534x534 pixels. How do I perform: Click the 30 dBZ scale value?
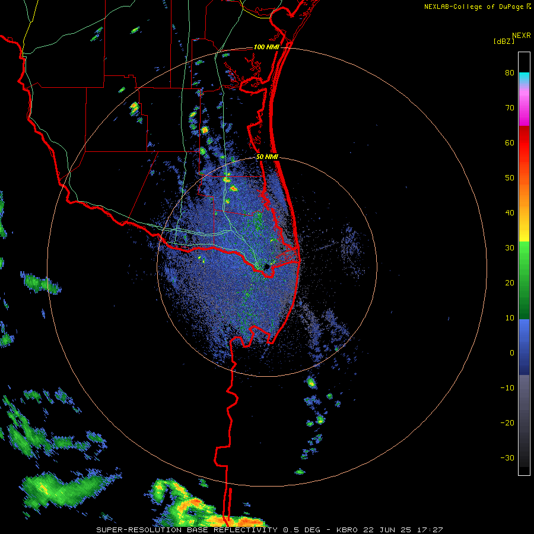pos(510,248)
